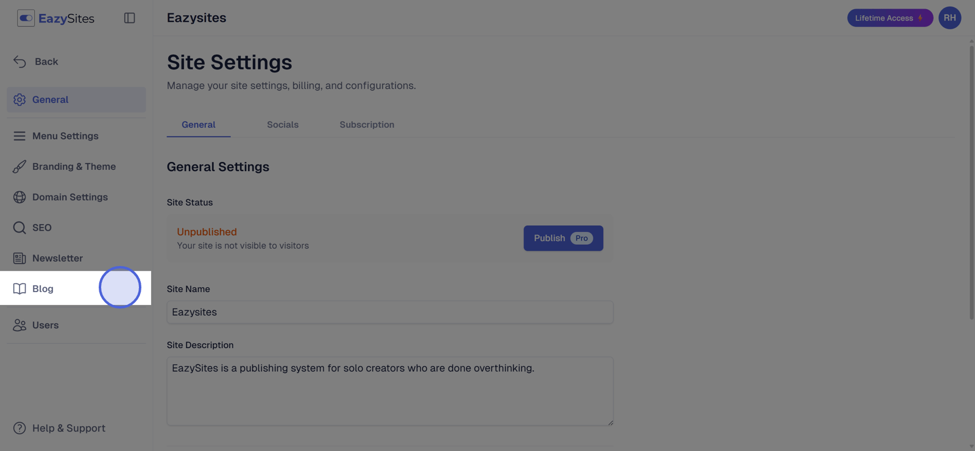
Task: Open the RH user avatar menu
Action: pyautogui.click(x=949, y=18)
